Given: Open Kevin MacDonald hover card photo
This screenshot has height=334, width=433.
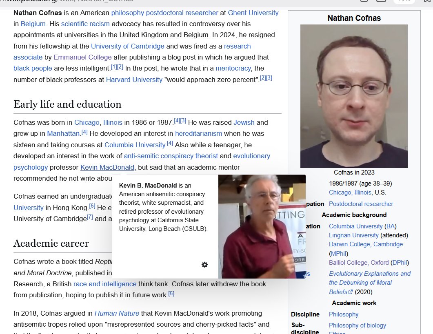Looking at the screenshot, I should [262, 226].
